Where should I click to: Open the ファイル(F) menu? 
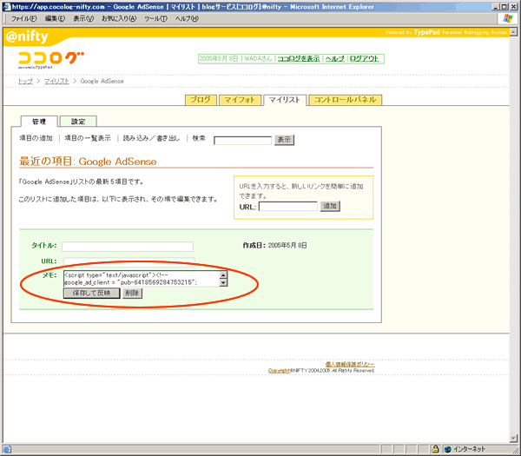pyautogui.click(x=23, y=18)
